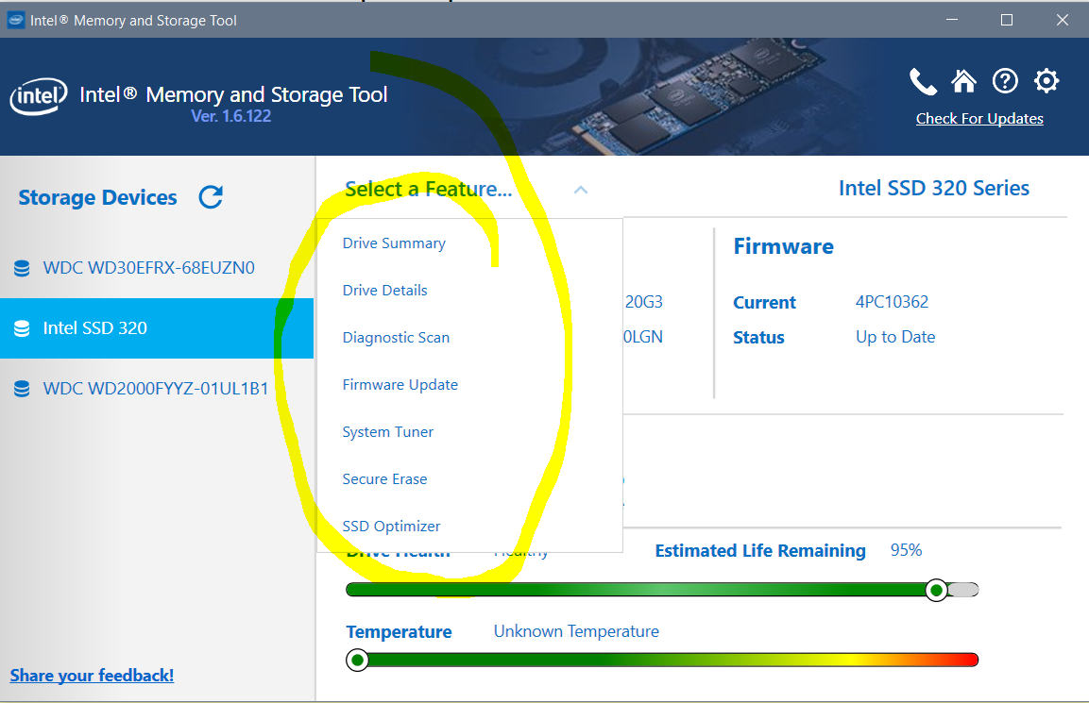Click the disk icon beside Intel SSD 320
The height and width of the screenshot is (703, 1089).
coord(23,328)
